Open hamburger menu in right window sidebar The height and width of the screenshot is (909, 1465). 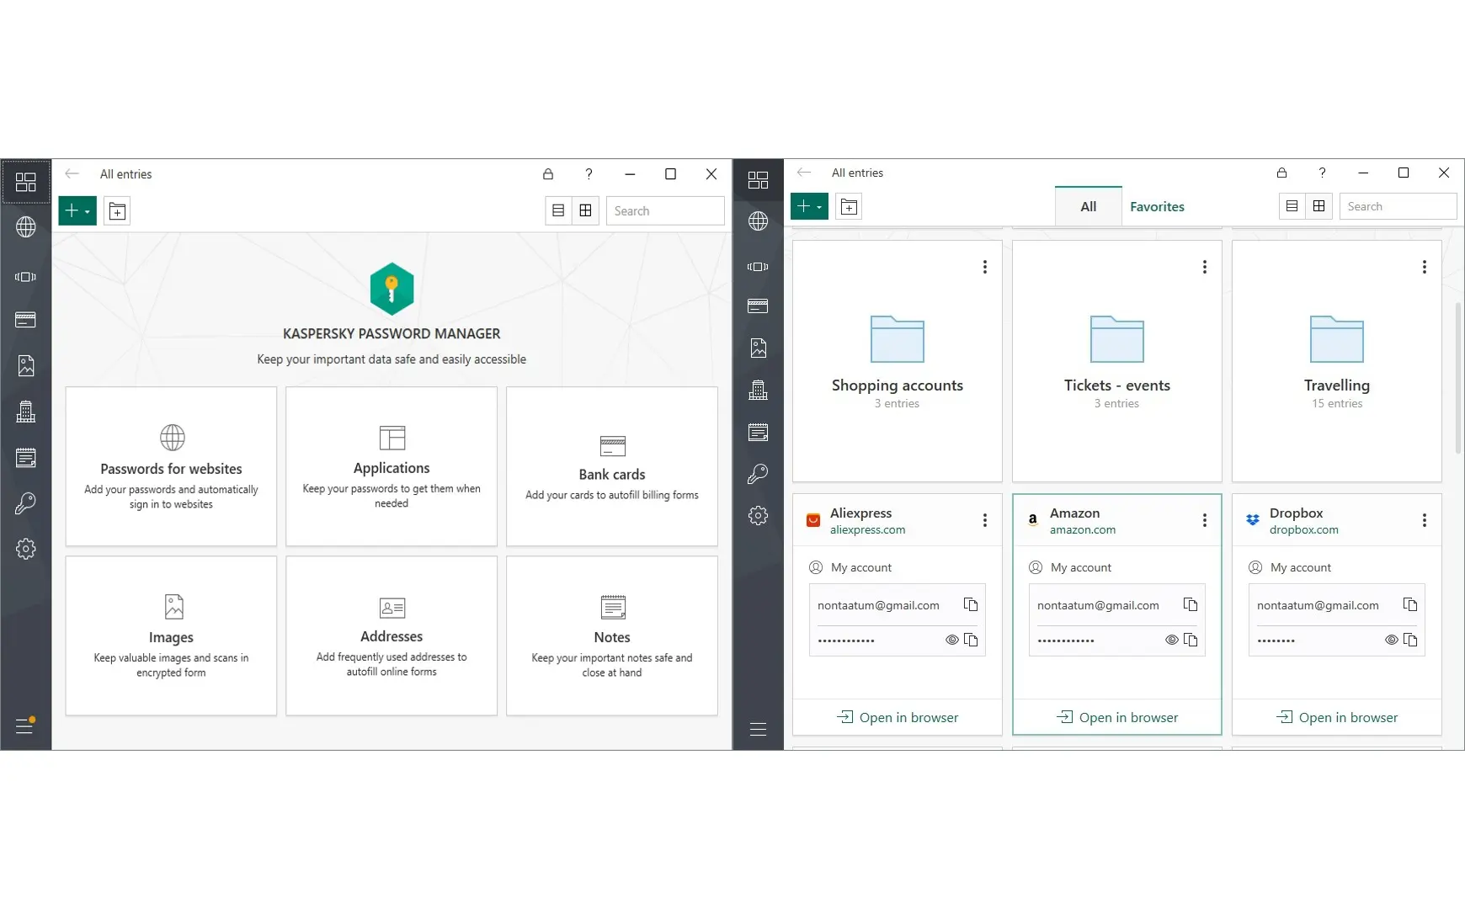(x=758, y=729)
